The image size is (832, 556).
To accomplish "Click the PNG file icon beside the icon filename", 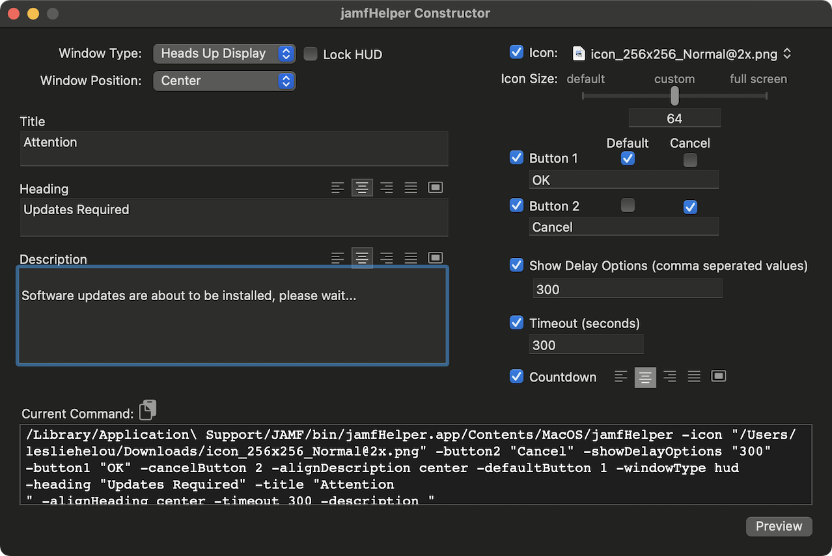I will pos(579,53).
